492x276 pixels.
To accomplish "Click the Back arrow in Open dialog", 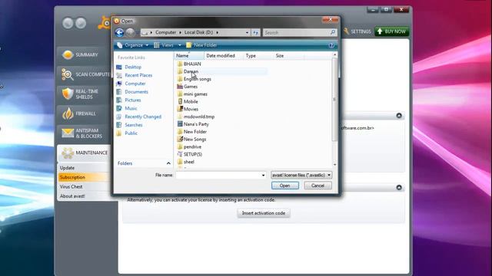I will (119, 32).
